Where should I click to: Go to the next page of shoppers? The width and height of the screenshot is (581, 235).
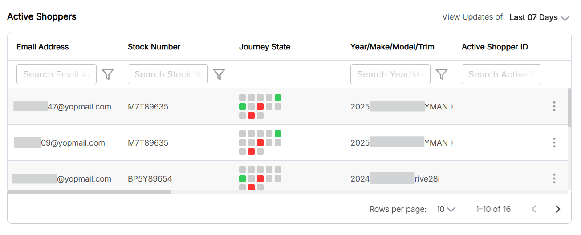click(558, 209)
